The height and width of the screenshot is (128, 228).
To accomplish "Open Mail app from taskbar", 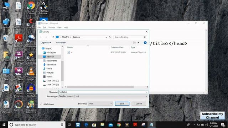I will tap(111, 125).
